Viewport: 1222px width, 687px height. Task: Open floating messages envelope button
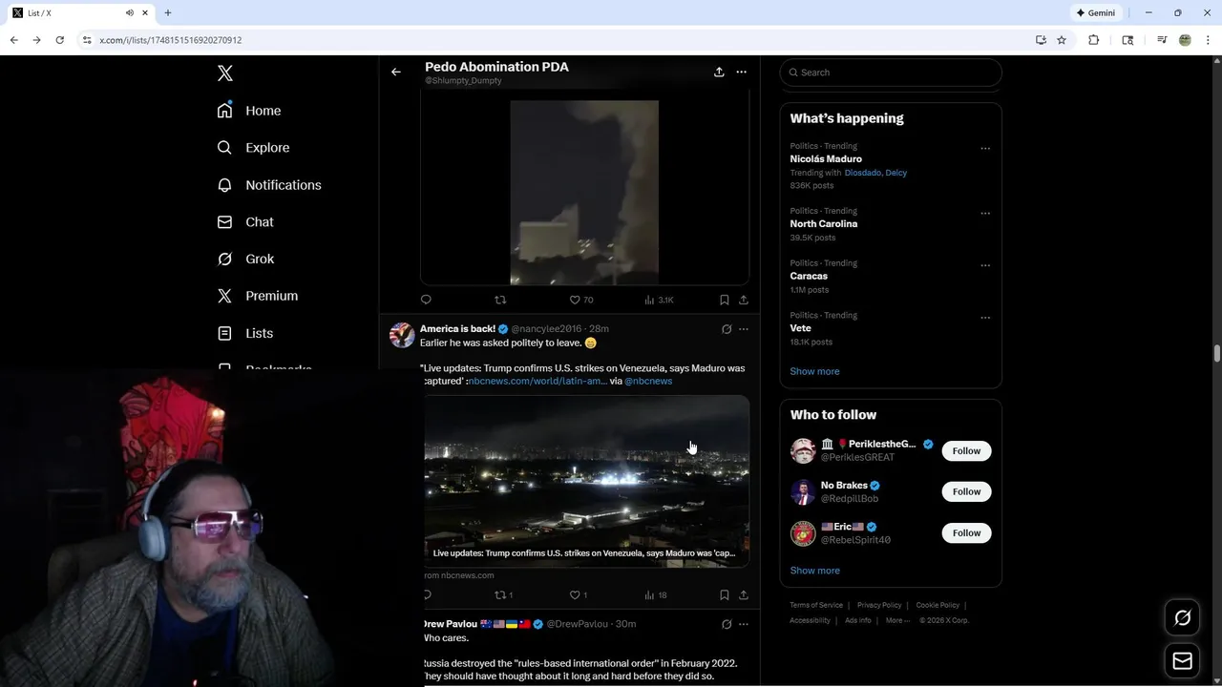click(1182, 661)
